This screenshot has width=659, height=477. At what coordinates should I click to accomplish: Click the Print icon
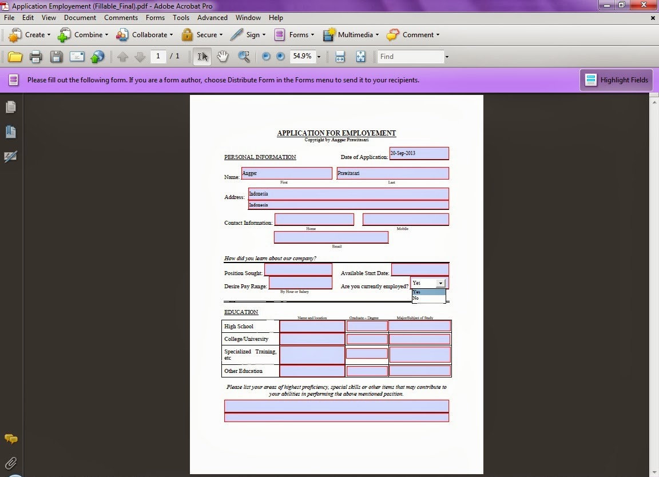[35, 56]
